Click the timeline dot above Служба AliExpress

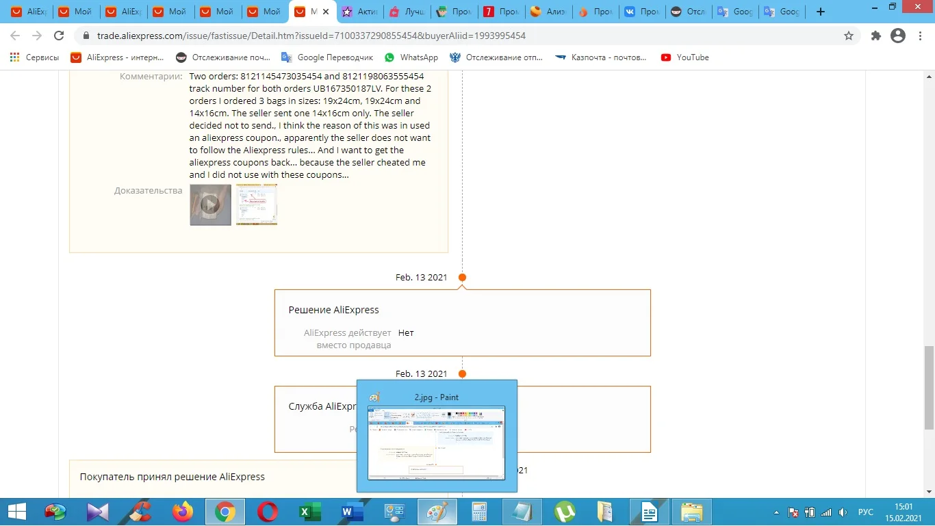coord(462,374)
